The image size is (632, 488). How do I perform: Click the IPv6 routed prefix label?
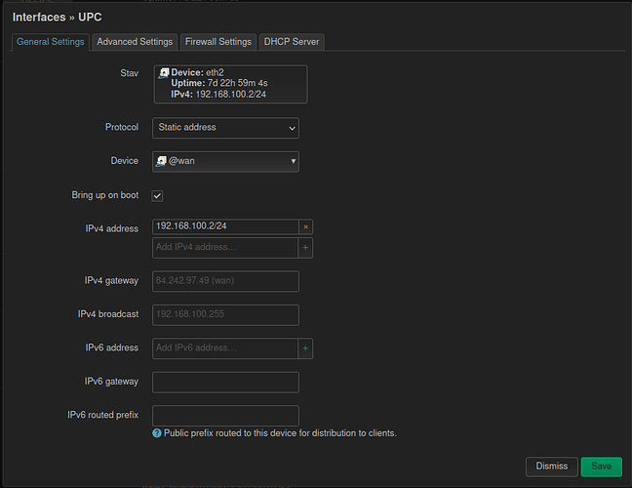102,415
